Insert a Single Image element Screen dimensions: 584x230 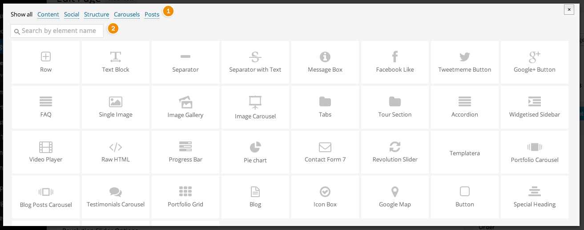(x=116, y=107)
